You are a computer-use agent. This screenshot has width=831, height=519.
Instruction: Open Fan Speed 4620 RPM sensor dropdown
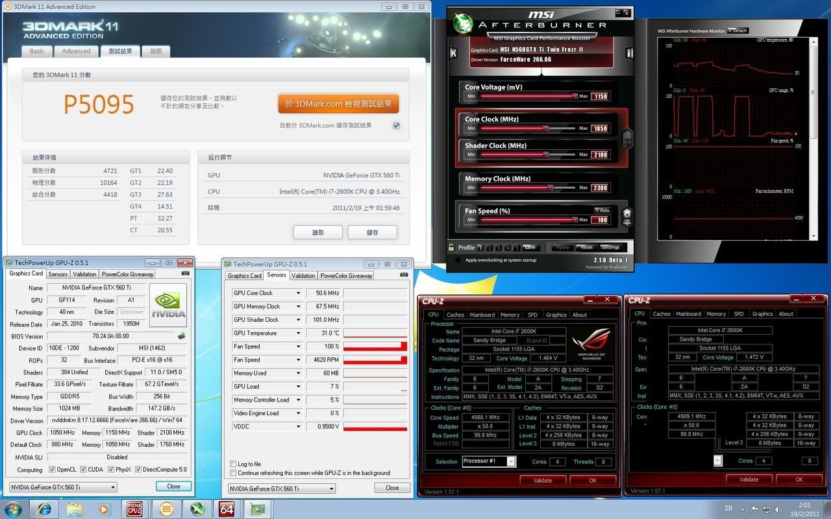click(299, 359)
